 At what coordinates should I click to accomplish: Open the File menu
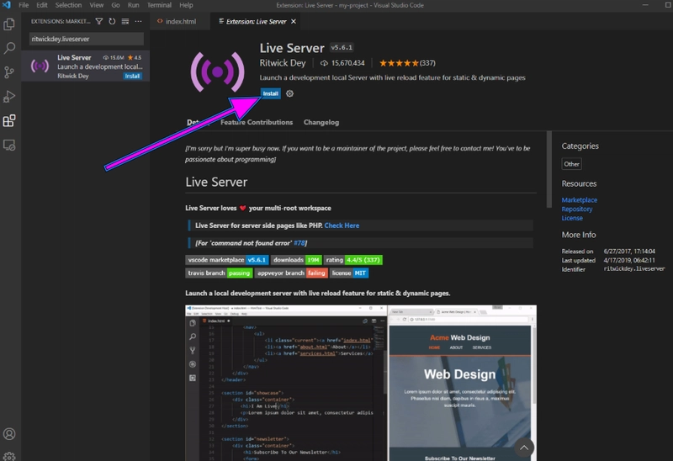(24, 5)
